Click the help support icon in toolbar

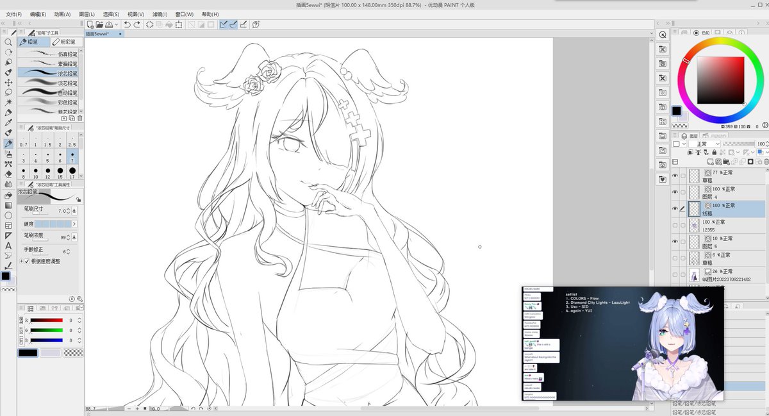(256, 24)
